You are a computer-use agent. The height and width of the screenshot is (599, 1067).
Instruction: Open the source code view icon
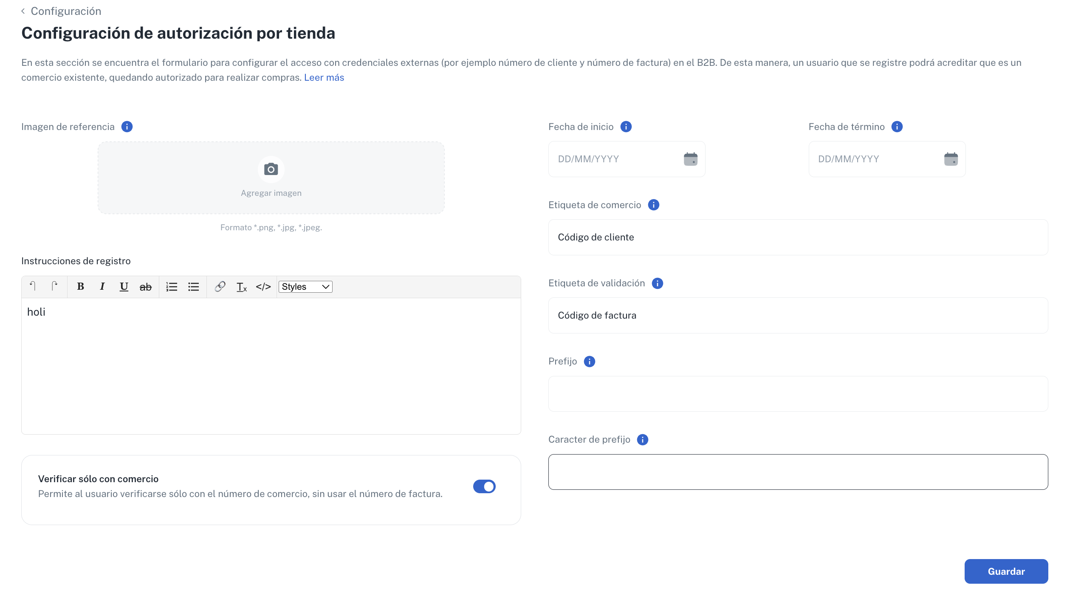pyautogui.click(x=263, y=287)
